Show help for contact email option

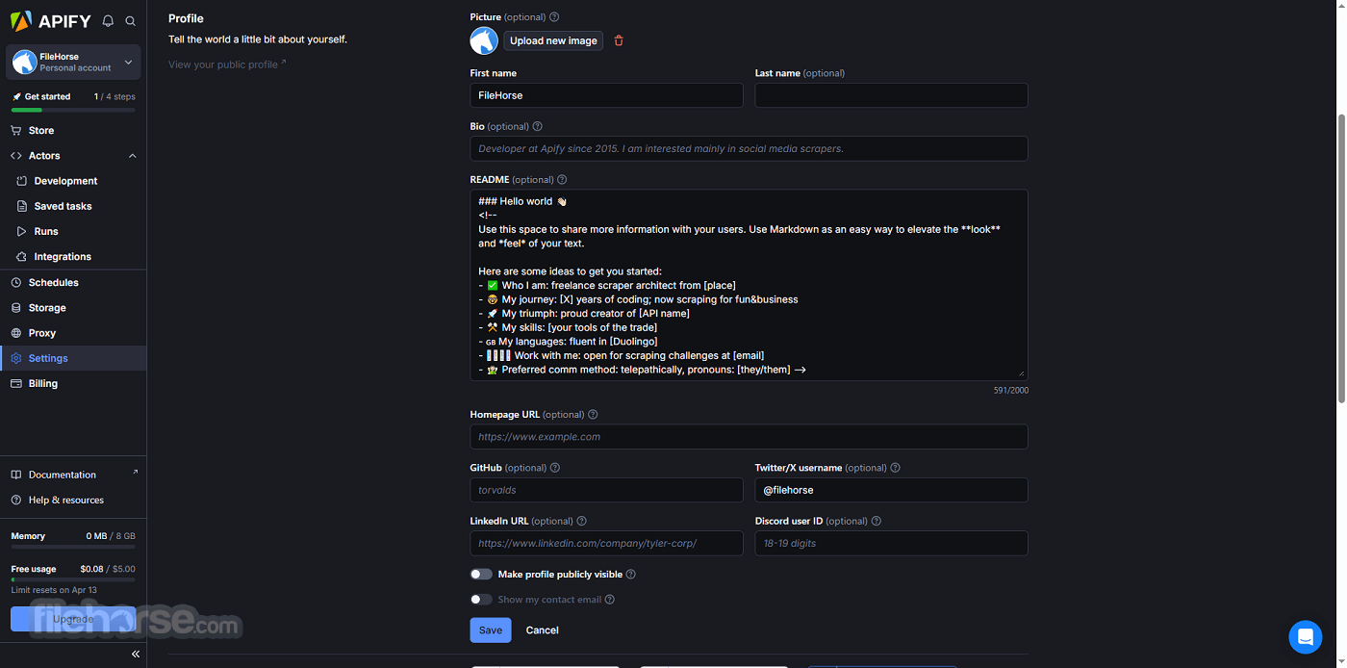click(610, 600)
